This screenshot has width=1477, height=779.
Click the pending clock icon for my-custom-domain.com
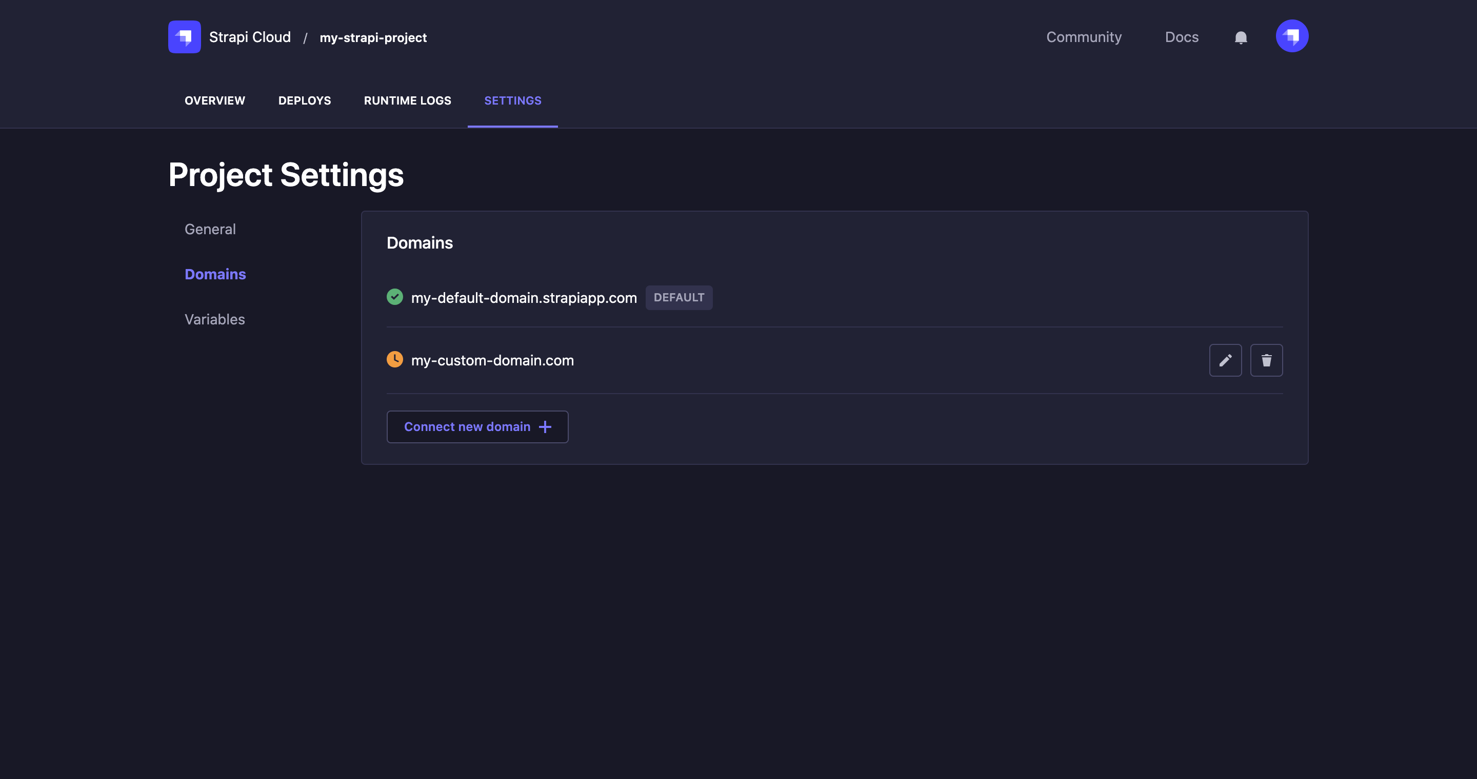[x=395, y=358]
